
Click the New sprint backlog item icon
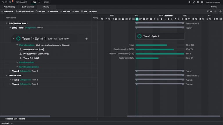[x=17, y=12]
